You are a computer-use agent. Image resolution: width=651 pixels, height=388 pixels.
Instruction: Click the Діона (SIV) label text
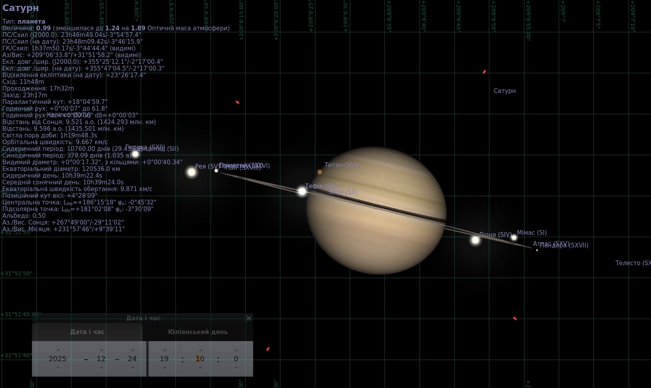(496, 235)
